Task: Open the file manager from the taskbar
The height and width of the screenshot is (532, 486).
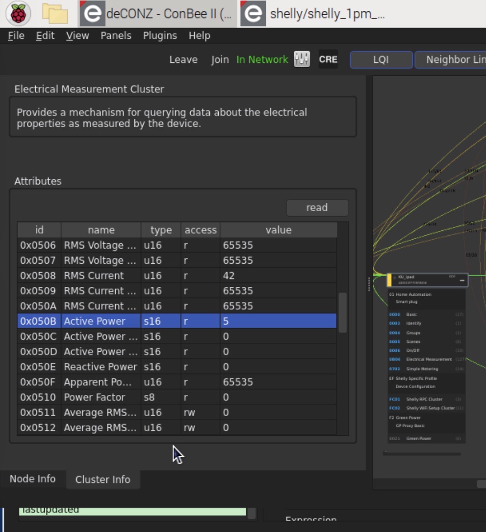Action: pos(54,14)
